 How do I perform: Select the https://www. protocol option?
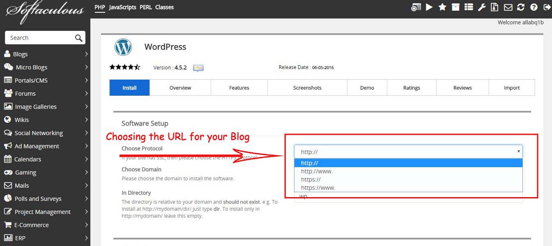click(408, 188)
